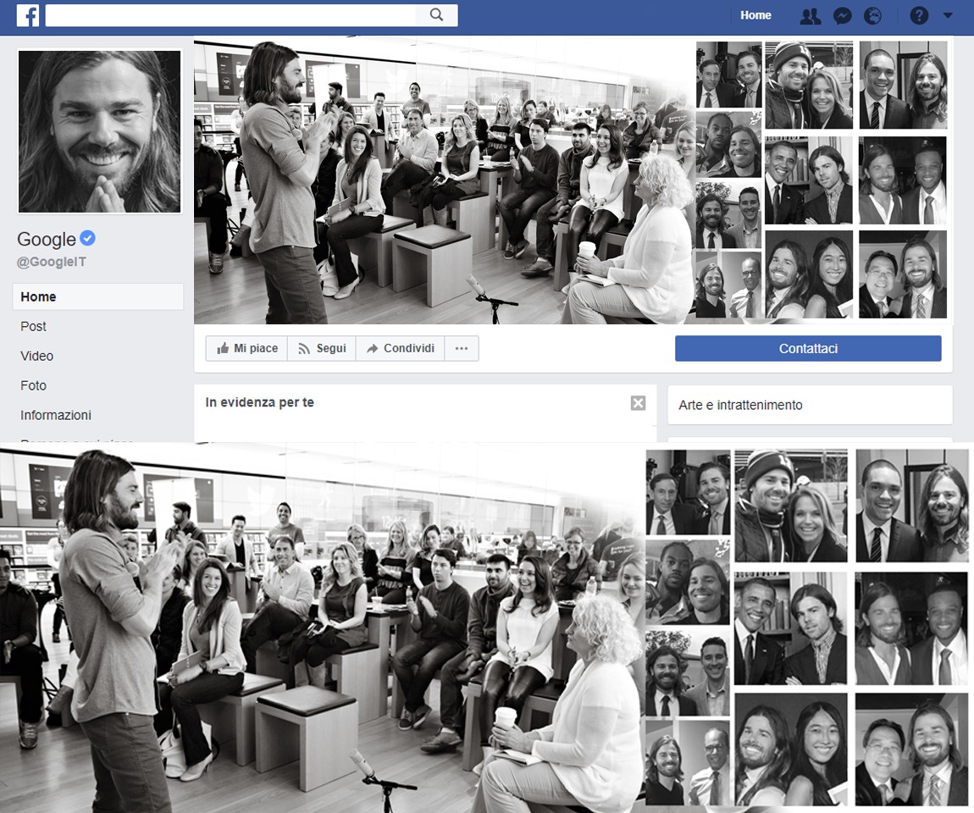Viewport: 974px width, 813px height.
Task: Open the friend requests icon
Action: pyautogui.click(x=810, y=15)
